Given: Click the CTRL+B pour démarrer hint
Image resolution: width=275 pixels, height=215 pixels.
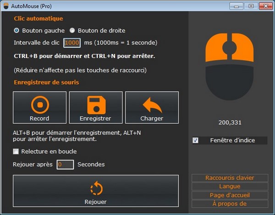Looking at the screenshot, I should coord(84,56).
